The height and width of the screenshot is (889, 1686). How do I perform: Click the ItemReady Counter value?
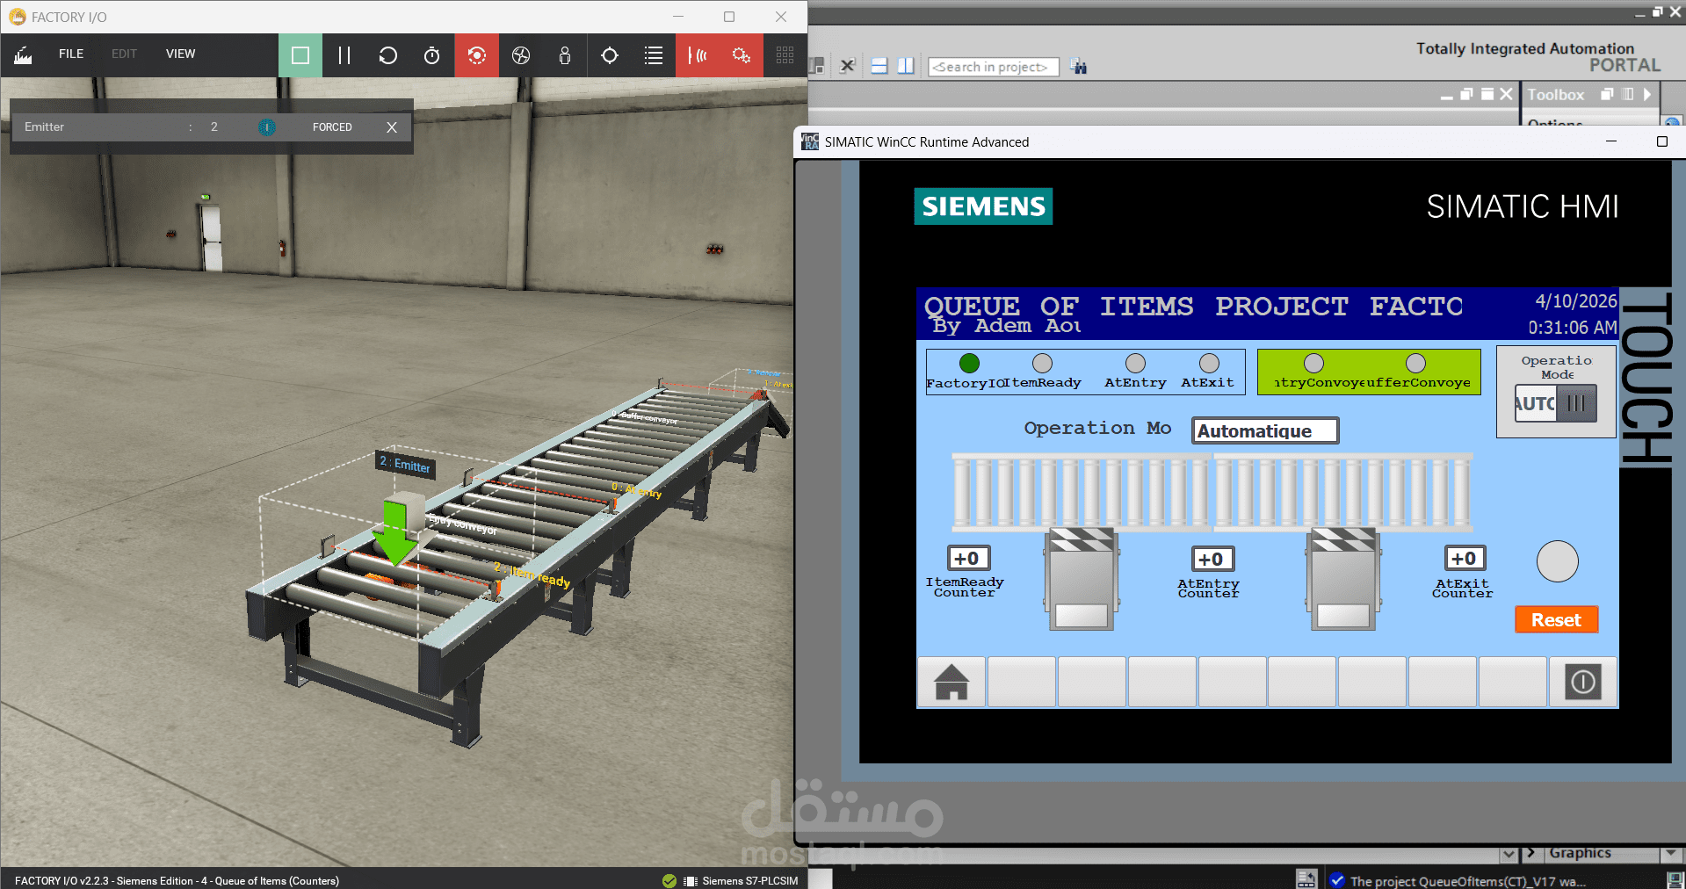click(x=968, y=558)
